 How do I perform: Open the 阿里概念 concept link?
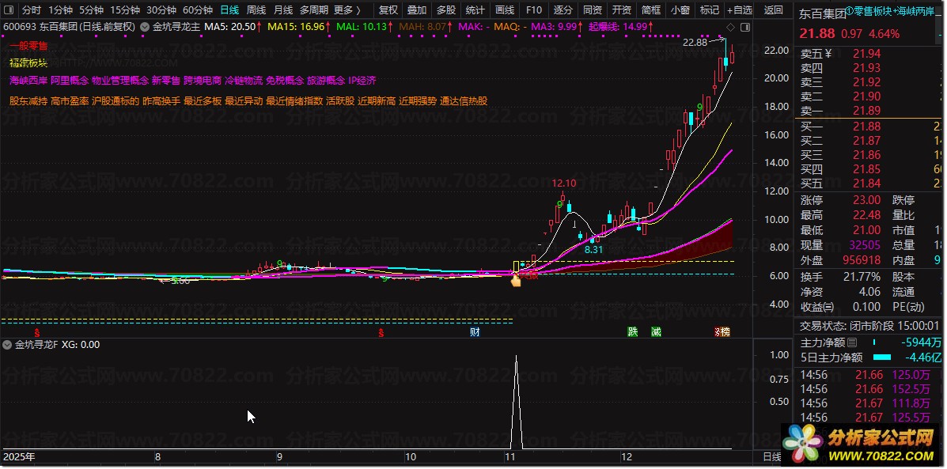click(70, 81)
